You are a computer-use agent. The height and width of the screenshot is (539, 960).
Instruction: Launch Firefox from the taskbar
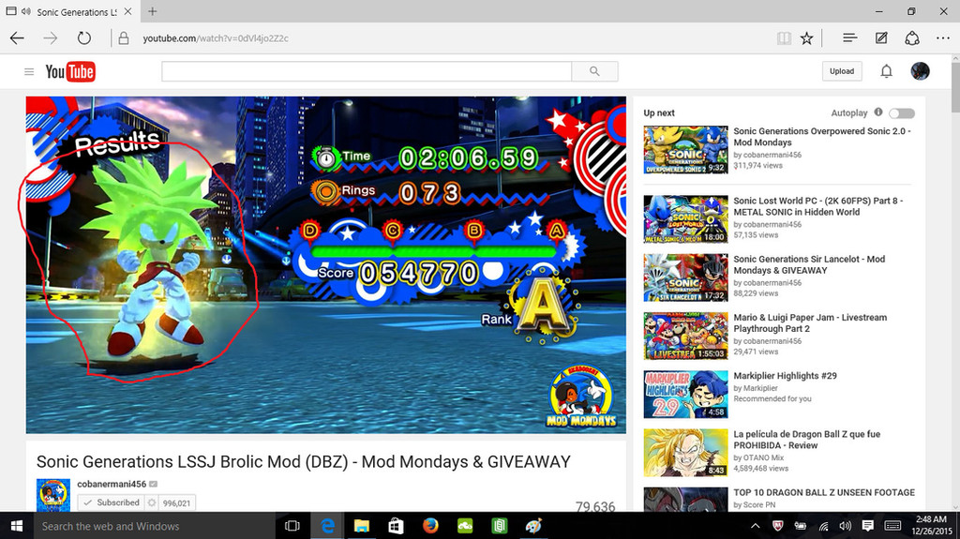point(430,526)
